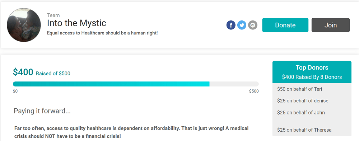Click the Top Donors header
Viewport: 359px width, 141px height.
[312, 68]
